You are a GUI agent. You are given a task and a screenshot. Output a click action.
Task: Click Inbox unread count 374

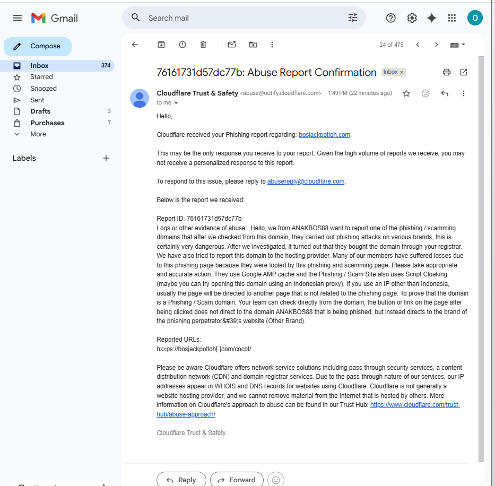point(106,66)
